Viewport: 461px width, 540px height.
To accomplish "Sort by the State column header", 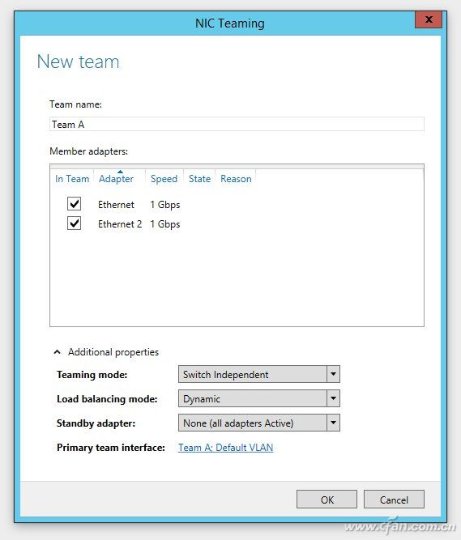I will click(199, 179).
